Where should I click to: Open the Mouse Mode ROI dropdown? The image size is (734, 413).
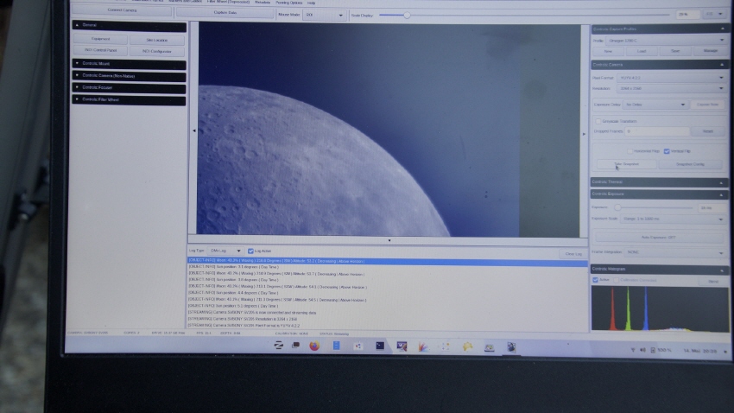[x=324, y=15]
